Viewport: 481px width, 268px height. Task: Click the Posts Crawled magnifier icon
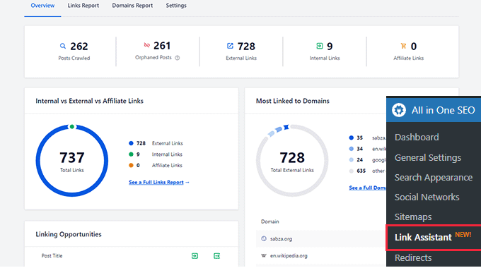click(62, 47)
